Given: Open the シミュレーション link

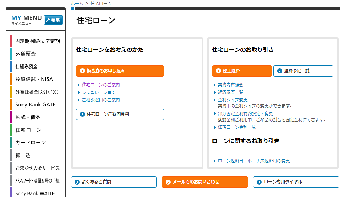Looking at the screenshot, I should pos(99,92).
